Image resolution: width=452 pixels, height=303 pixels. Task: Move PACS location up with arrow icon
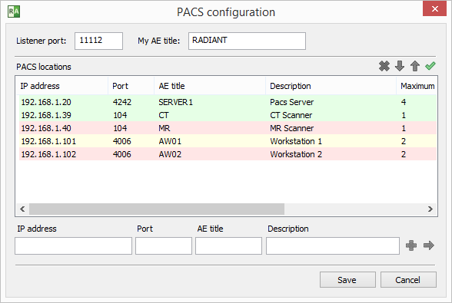[x=415, y=66]
